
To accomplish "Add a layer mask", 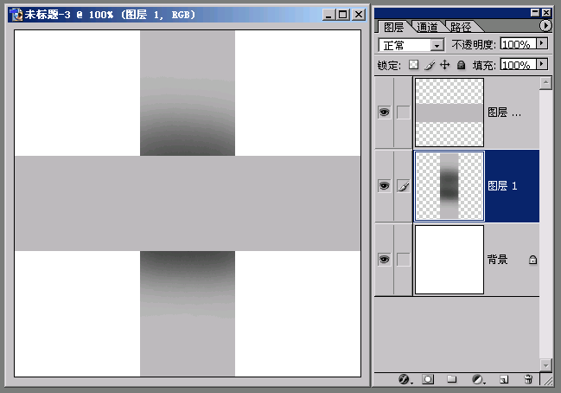I will tap(428, 379).
